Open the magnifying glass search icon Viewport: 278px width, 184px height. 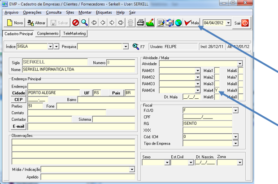coord(84,23)
